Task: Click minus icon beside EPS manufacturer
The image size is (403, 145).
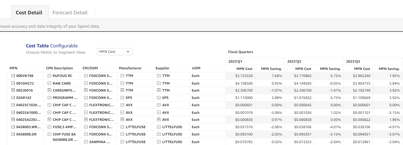Action: coord(122,98)
